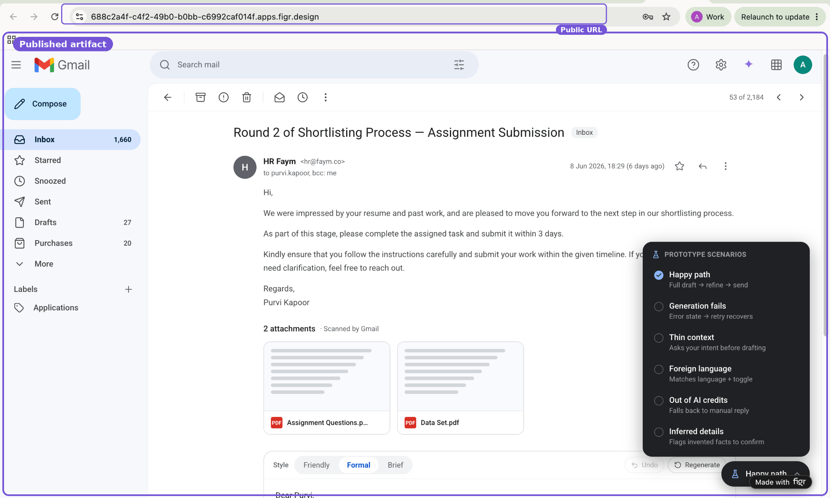Screen dimensions: 830x498
Task: Open the Starred folder
Action: click(x=71, y=160)
